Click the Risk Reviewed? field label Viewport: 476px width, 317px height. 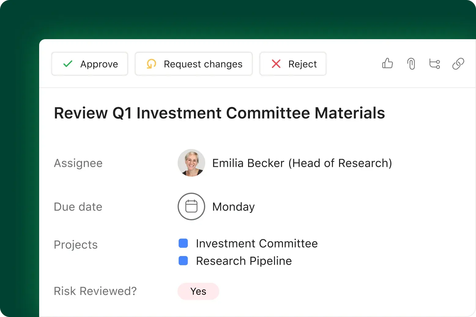click(95, 291)
